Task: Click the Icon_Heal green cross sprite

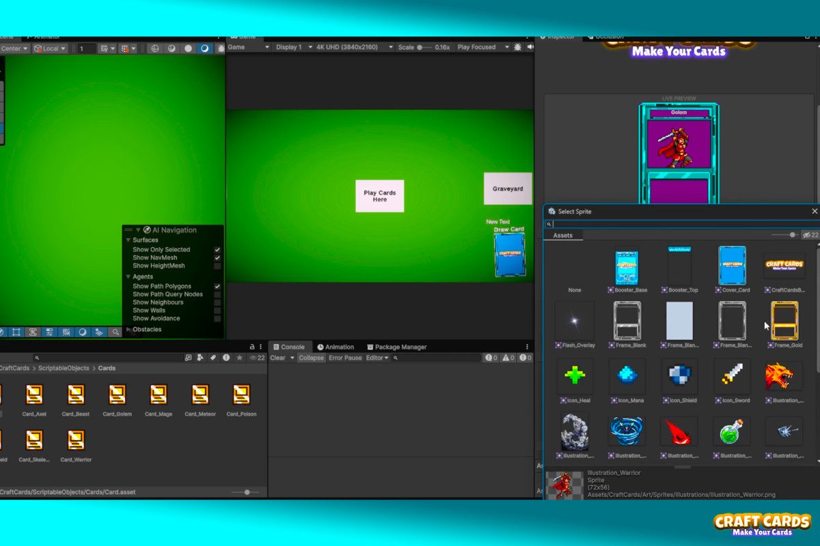Action: [x=575, y=376]
